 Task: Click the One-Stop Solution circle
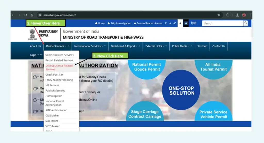coord(181,90)
